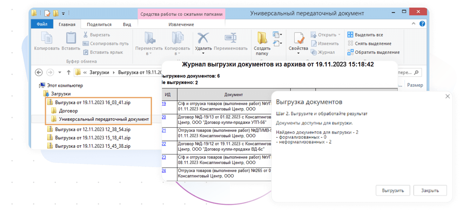
Task: Click Средства работы со сжатыми папками header
Action: tap(181, 14)
